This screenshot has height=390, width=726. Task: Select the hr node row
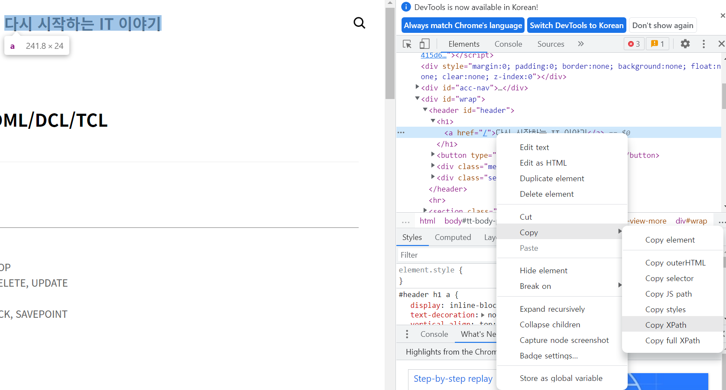click(437, 200)
